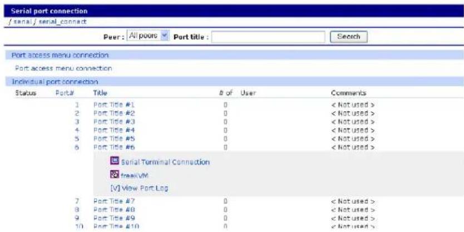464x232 pixels.
Task: Click the Status column header
Action: [26, 93]
